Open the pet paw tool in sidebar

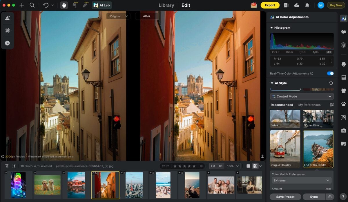tap(344, 104)
